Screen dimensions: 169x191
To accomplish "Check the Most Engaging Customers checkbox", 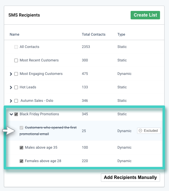I will tap(16, 74).
